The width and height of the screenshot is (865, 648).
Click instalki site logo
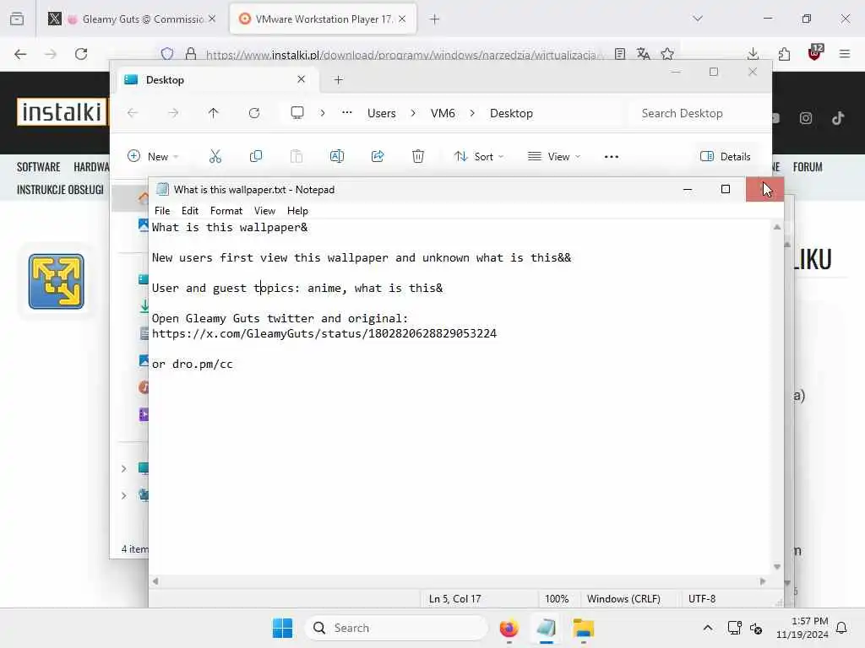click(62, 112)
